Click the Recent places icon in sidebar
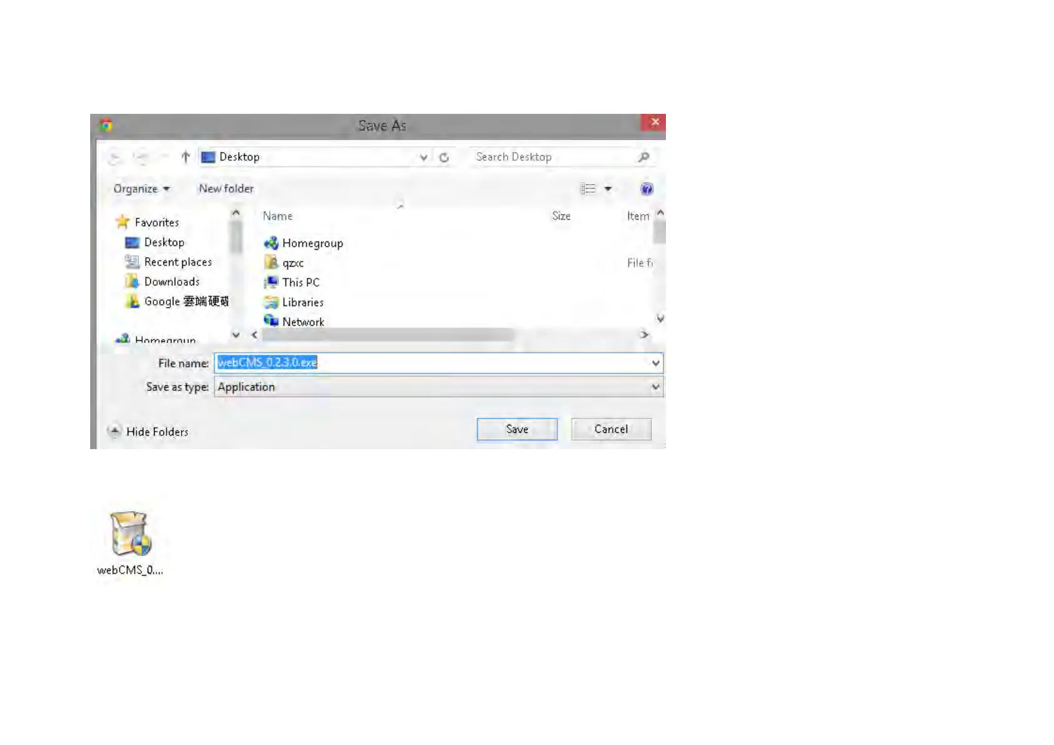This screenshot has width=1054, height=745. 131,262
